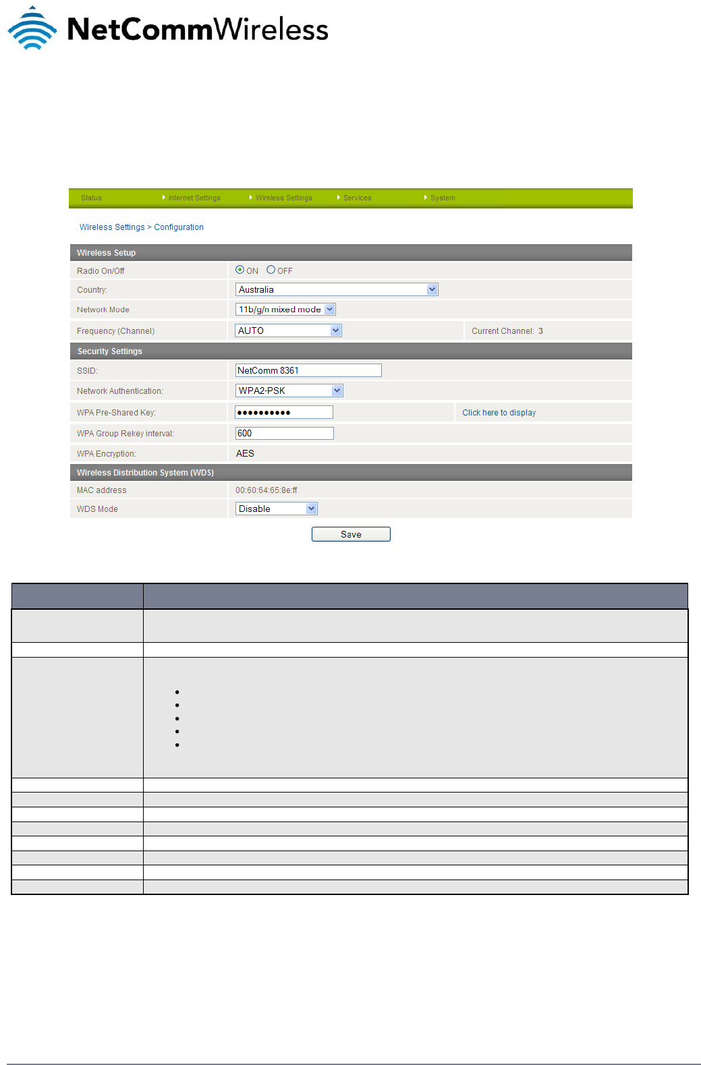Screen dimensions: 701x1065
Task: Click the Save button
Action: pyautogui.click(x=351, y=534)
